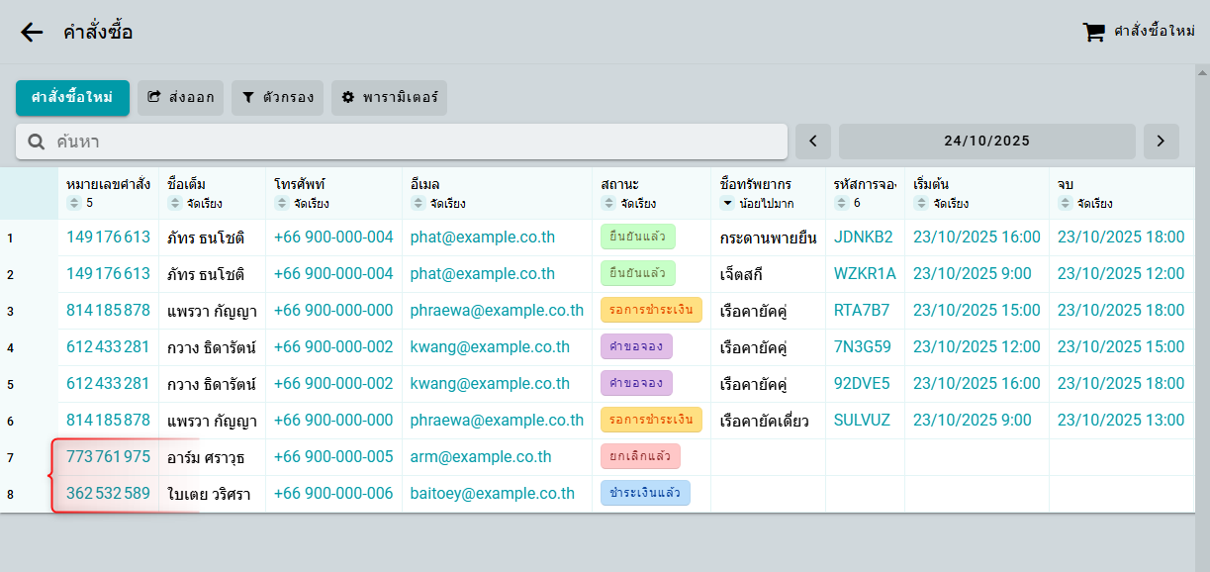Open filters via the funnel icon
This screenshot has height=572, width=1210.
tap(248, 98)
